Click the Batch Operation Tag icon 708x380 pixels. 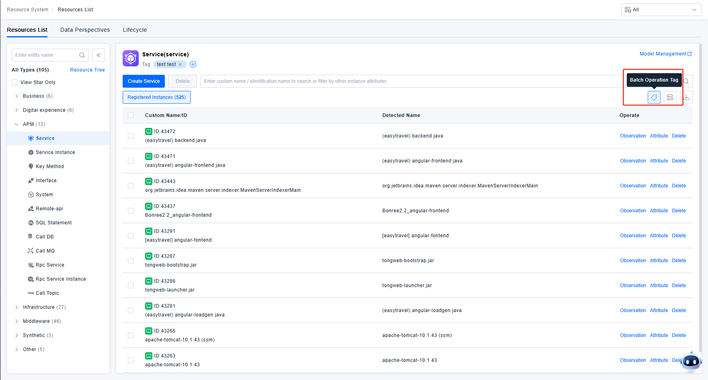[654, 97]
